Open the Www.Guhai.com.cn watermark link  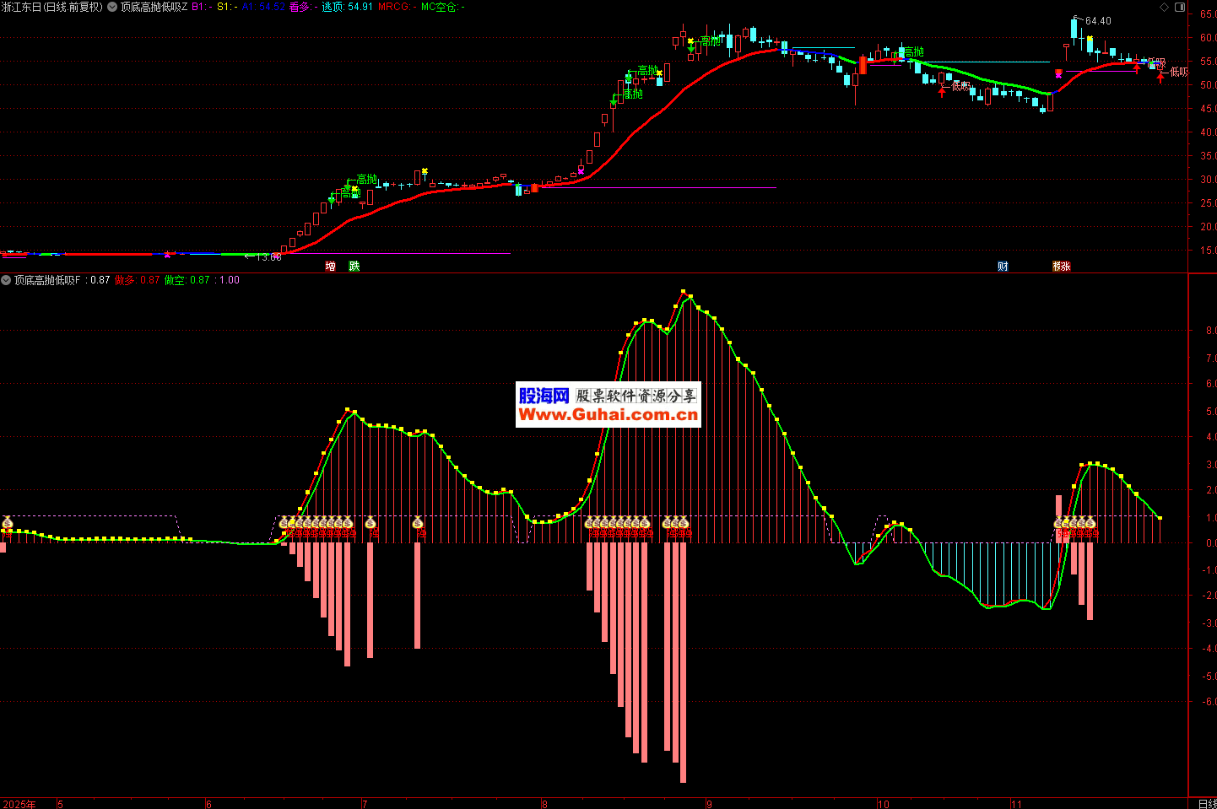coord(608,414)
